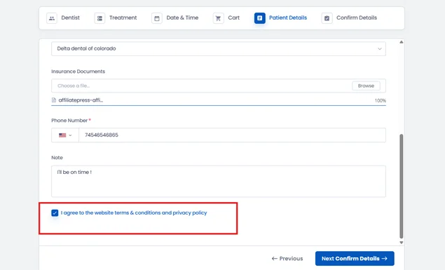The height and width of the screenshot is (270, 445).
Task: Click the scroll down arrow of form
Action: pyautogui.click(x=402, y=243)
